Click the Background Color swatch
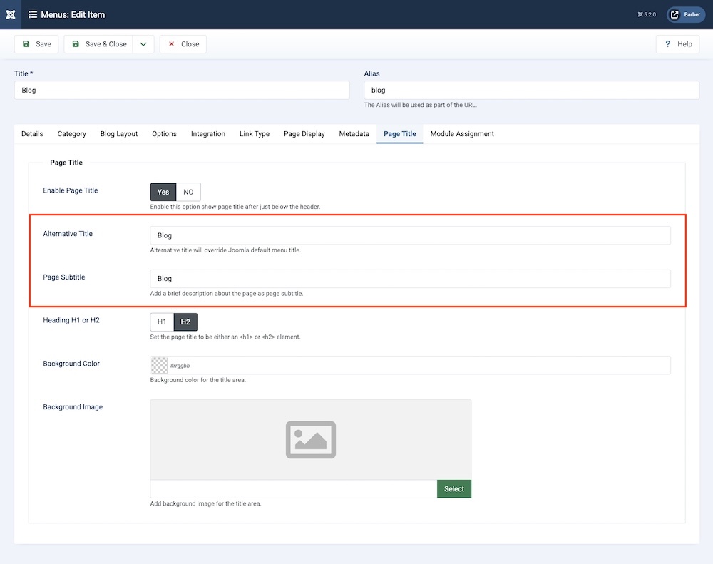The height and width of the screenshot is (564, 713). click(159, 365)
